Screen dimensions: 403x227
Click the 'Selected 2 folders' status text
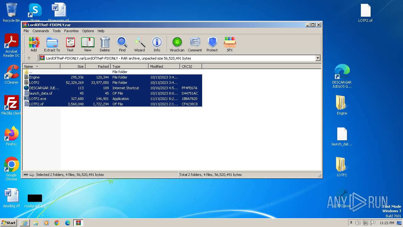(x=70, y=175)
